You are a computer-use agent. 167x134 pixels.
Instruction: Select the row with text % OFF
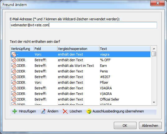pos(81,60)
